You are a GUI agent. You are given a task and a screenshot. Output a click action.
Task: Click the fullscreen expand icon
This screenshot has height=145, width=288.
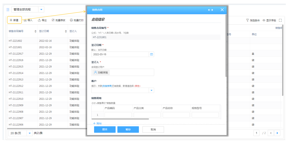click(x=280, y=20)
